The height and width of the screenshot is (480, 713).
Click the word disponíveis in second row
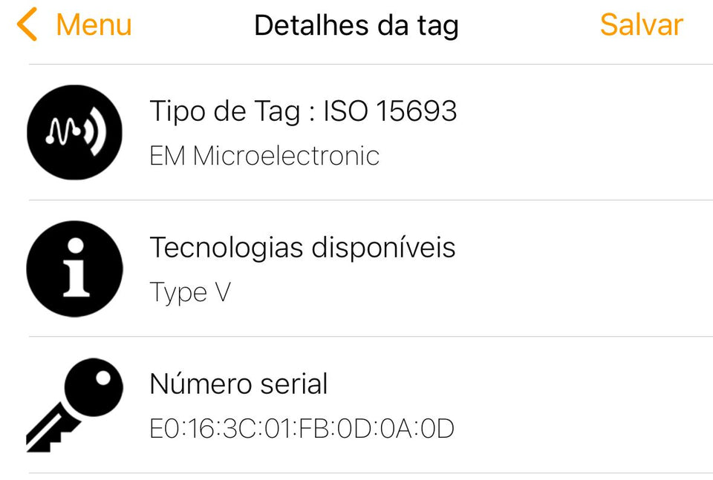click(x=384, y=248)
